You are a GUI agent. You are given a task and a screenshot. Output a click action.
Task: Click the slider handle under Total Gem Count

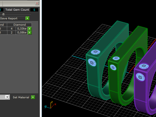tap(3, 14)
